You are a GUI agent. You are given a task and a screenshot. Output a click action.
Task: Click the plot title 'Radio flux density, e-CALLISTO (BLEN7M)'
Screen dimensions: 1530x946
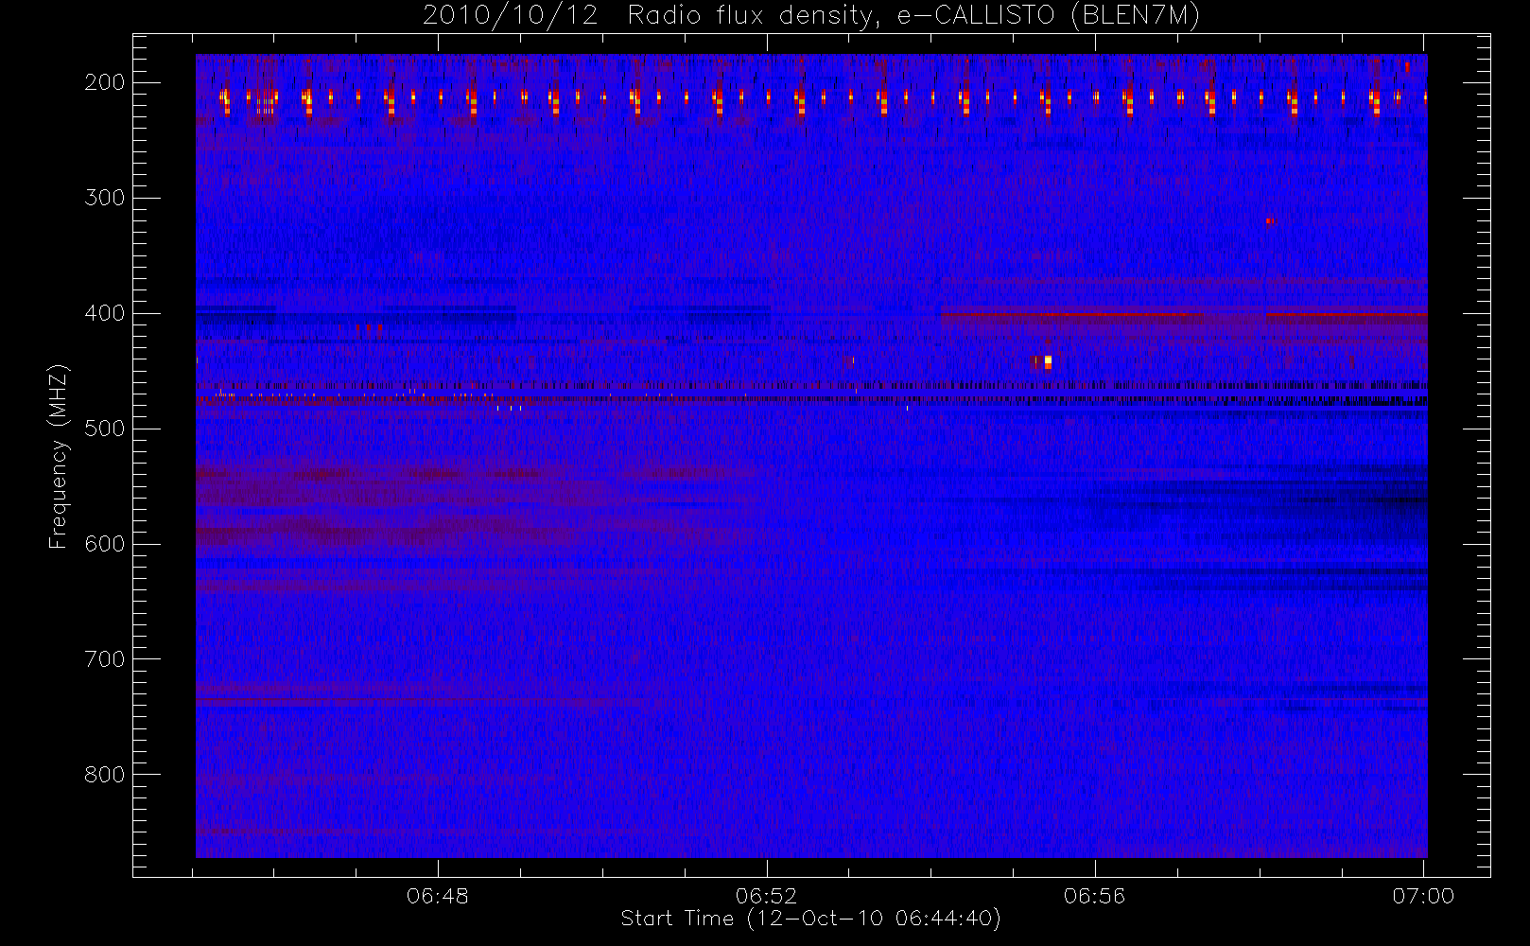[913, 16]
